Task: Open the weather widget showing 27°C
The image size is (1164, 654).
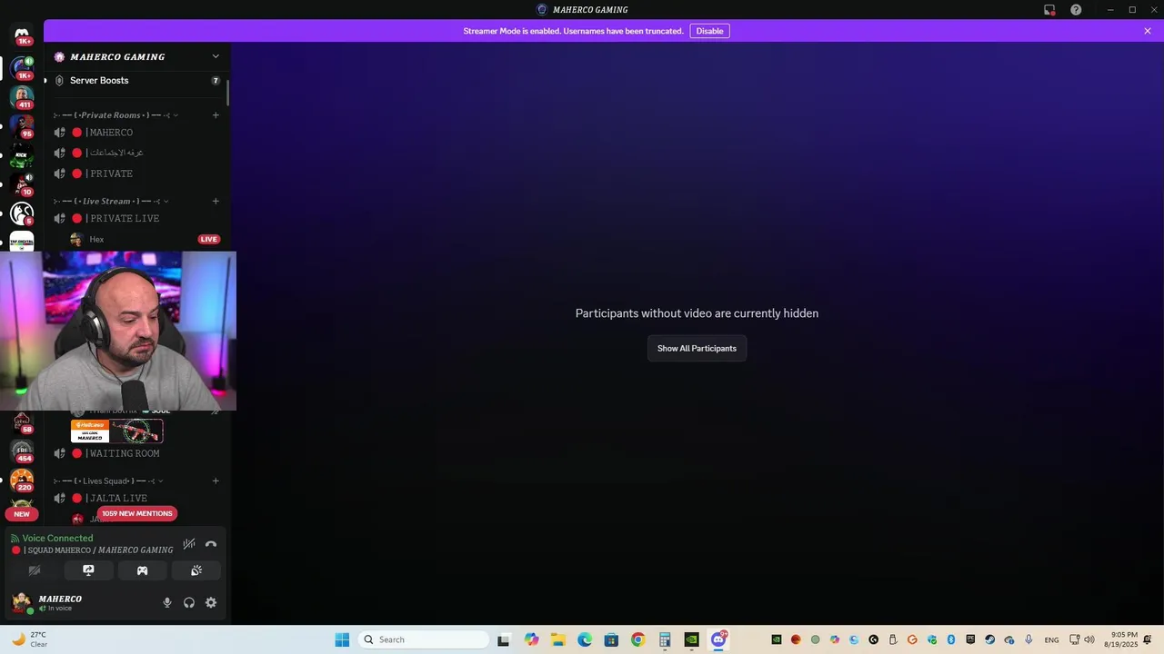Action: (x=29, y=639)
